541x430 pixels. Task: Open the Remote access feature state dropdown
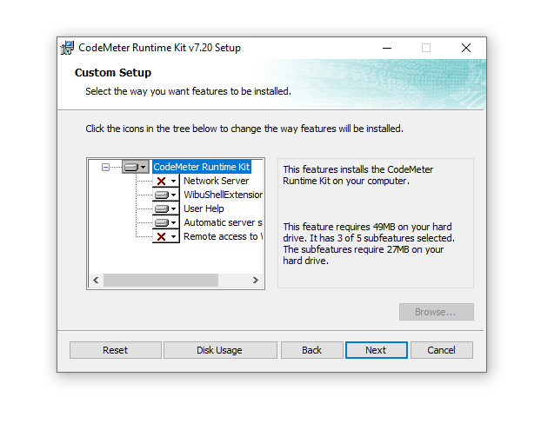click(166, 236)
